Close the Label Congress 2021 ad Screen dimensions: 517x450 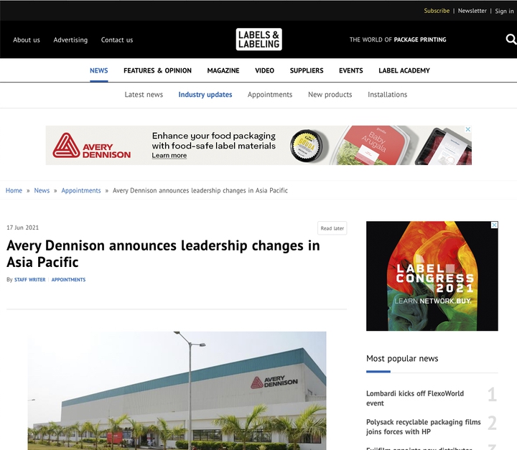click(x=494, y=225)
